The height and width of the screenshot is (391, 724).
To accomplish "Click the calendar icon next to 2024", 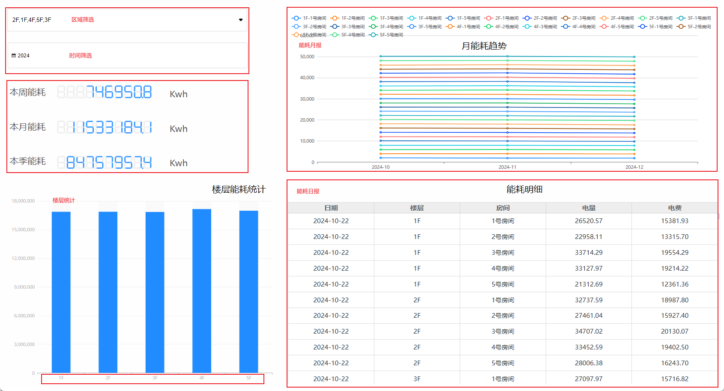I will [x=14, y=56].
